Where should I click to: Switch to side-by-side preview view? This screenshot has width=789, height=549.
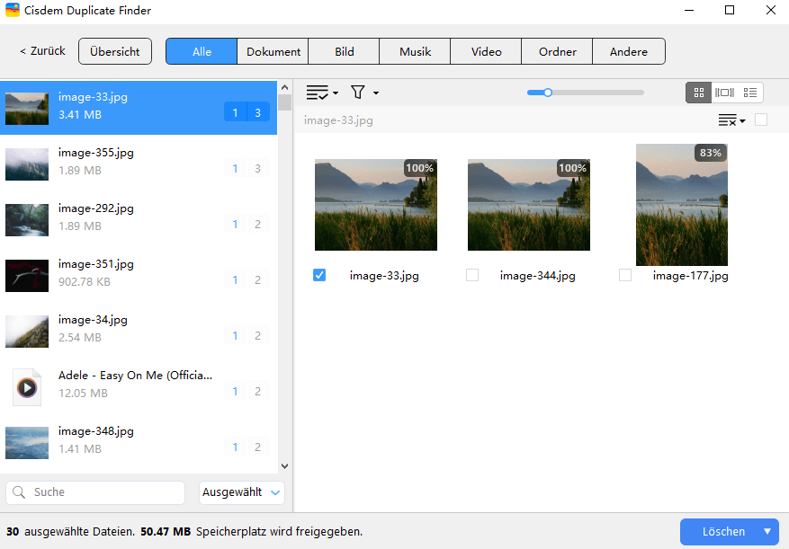click(724, 93)
